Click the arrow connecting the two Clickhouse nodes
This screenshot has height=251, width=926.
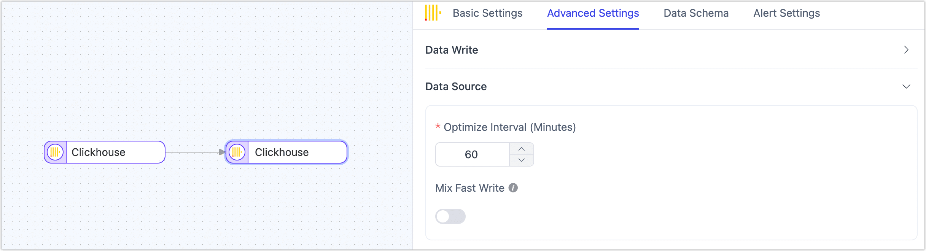194,152
